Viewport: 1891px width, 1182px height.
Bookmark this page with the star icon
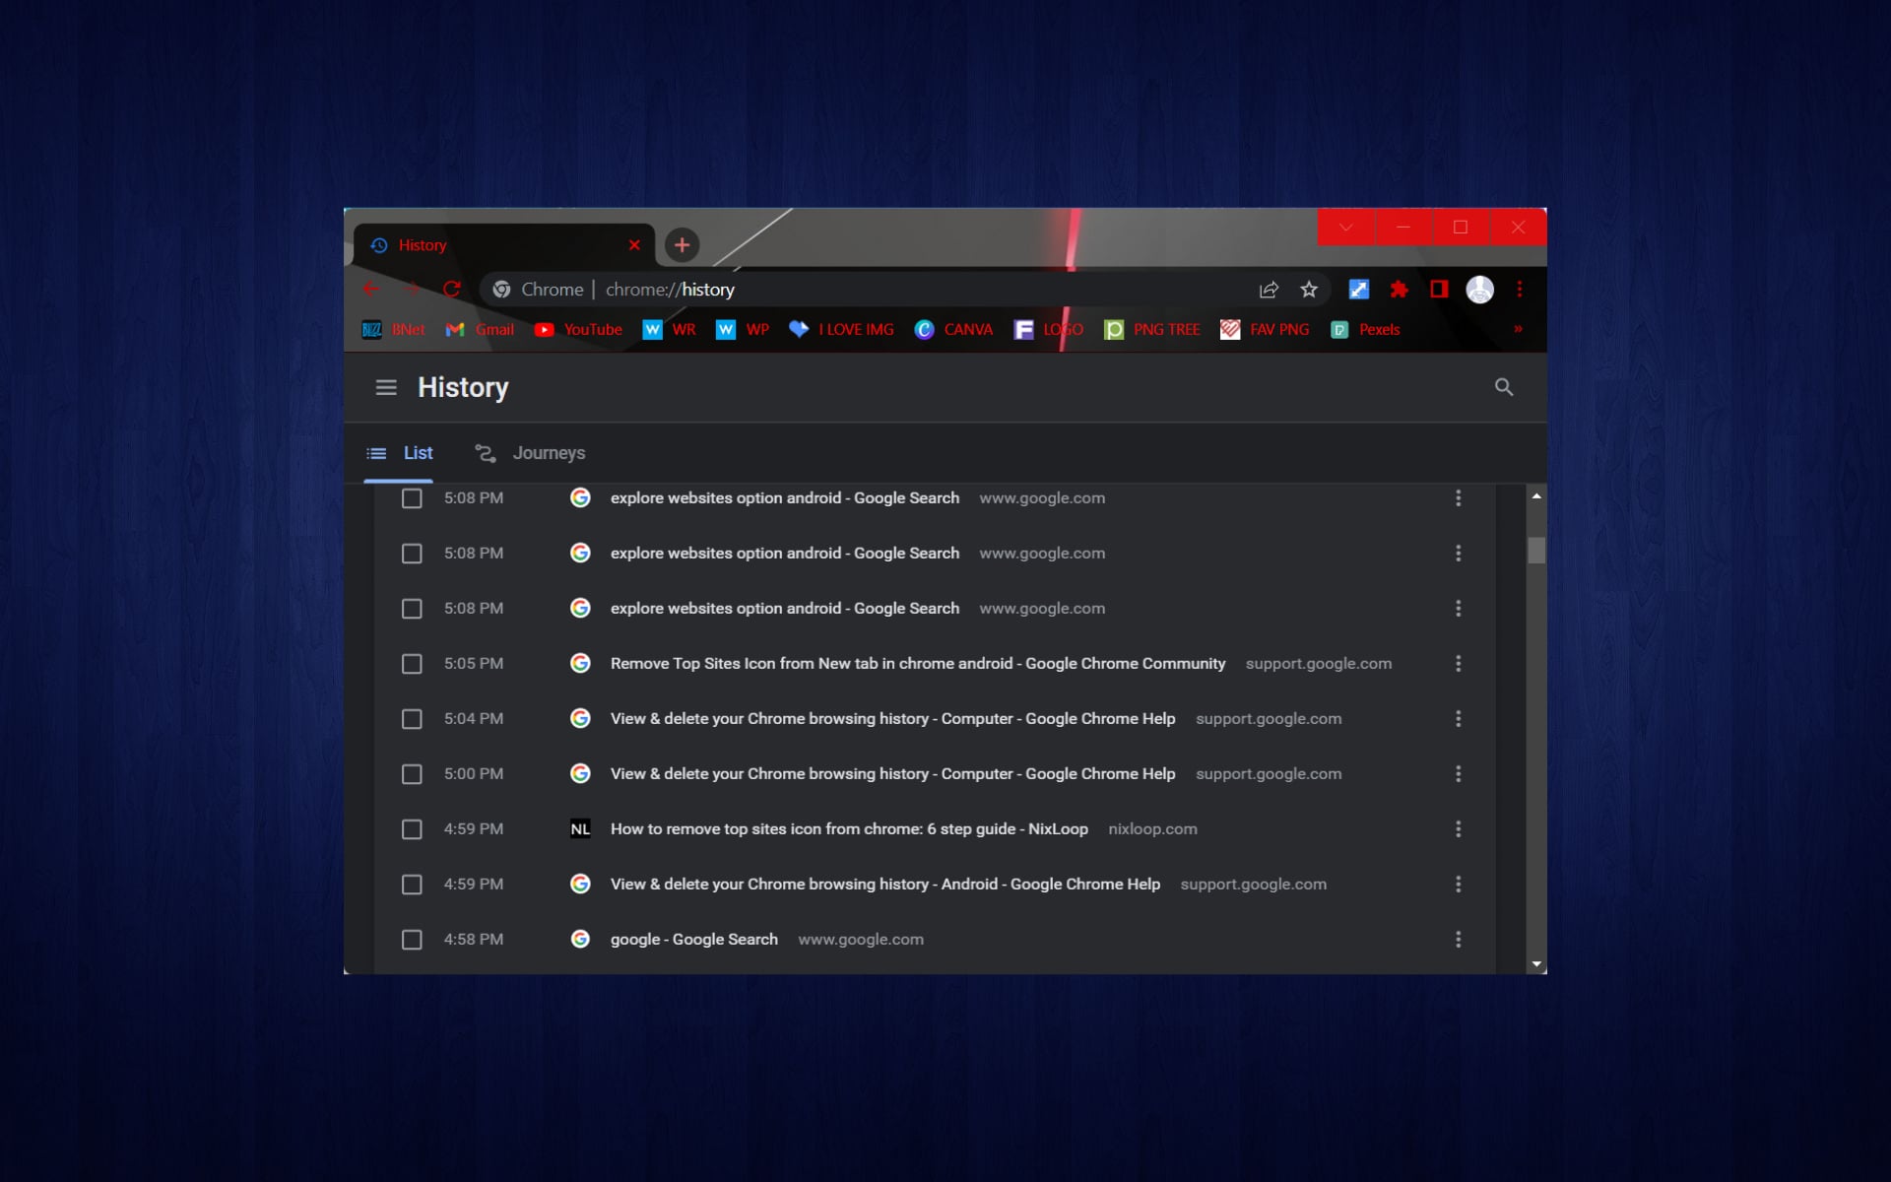point(1308,290)
